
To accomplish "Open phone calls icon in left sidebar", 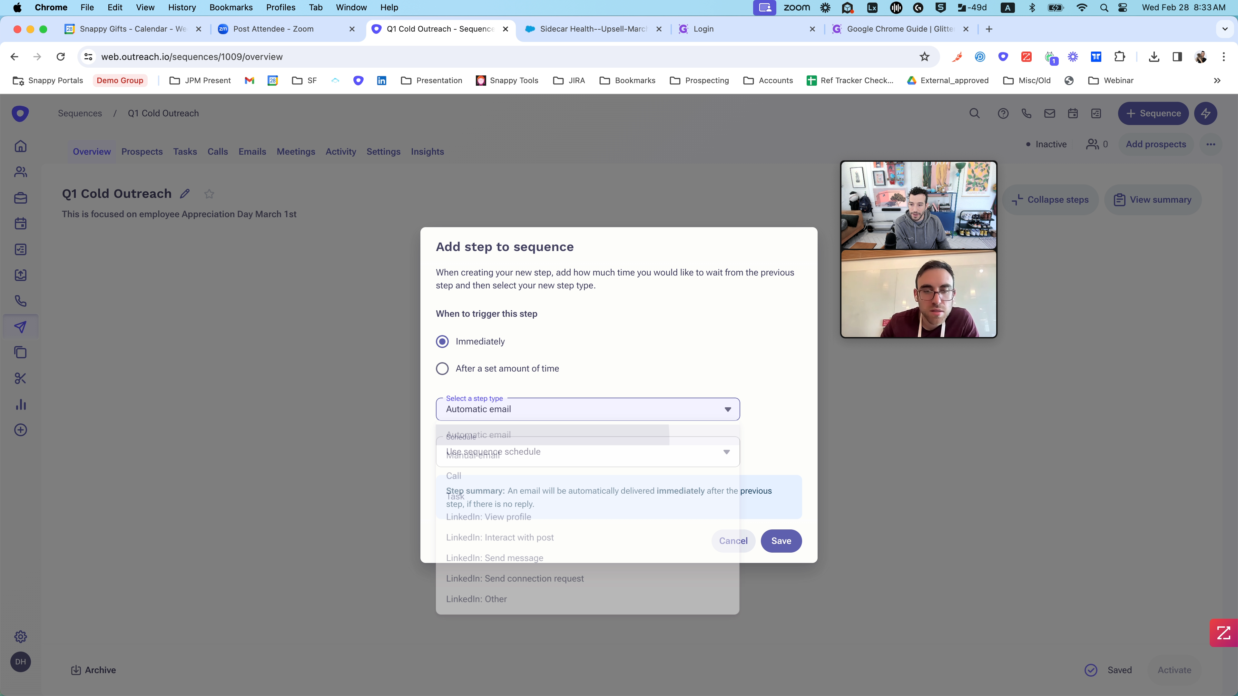I will pyautogui.click(x=20, y=301).
